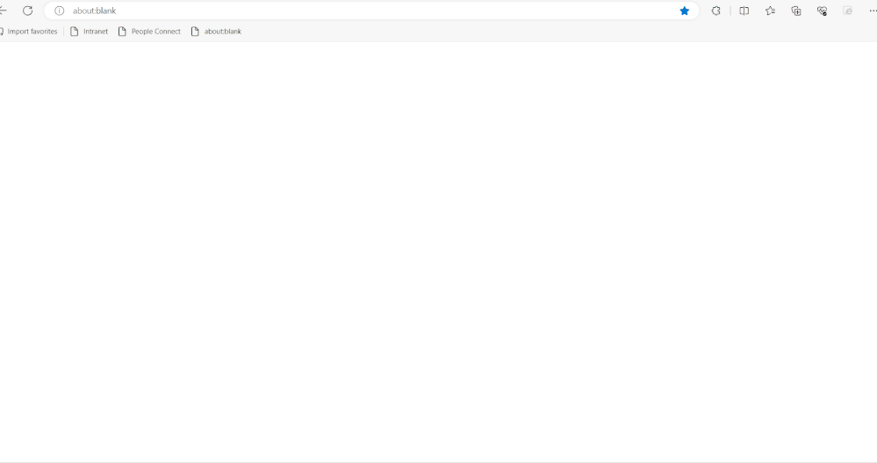Open Browser essentials heart icon
Viewport: 877px width, 463px height.
point(822,11)
